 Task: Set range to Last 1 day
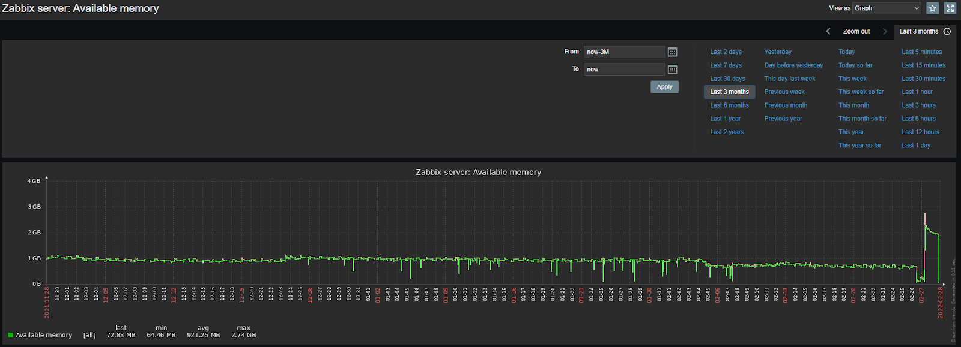(915, 145)
